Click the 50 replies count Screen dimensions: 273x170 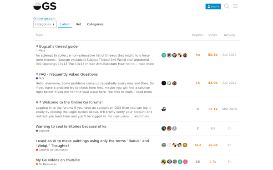(197, 55)
